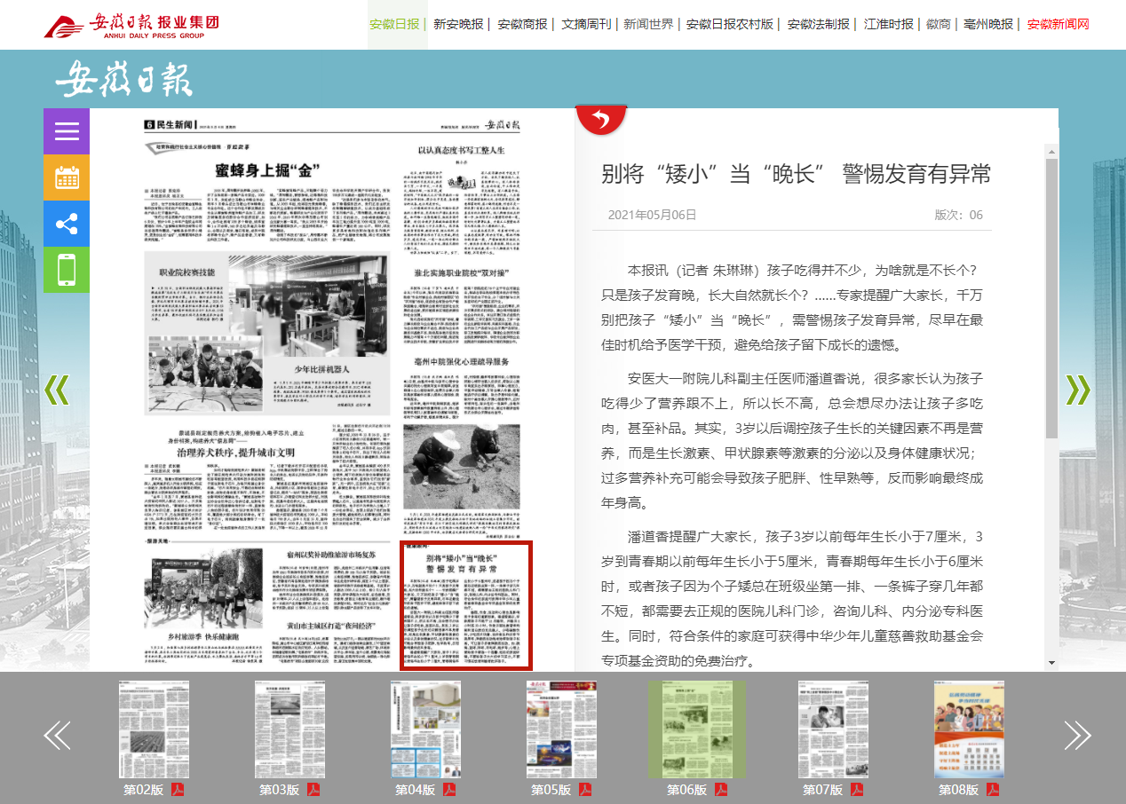The height and width of the screenshot is (804, 1126).
Task: Click the blue share icon
Action: 67,224
